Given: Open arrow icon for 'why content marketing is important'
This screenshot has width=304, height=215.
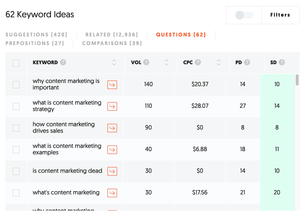Looking at the screenshot, I should pyautogui.click(x=112, y=85).
